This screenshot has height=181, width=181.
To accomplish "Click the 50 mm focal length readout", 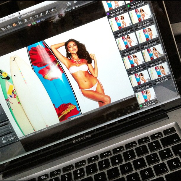I will [44, 129].
